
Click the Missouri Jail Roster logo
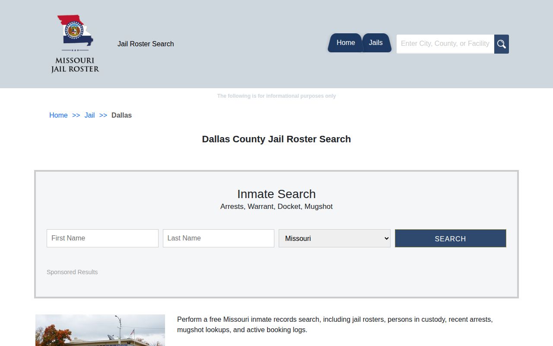point(75,44)
